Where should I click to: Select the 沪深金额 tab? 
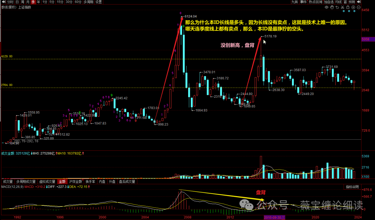76,182
